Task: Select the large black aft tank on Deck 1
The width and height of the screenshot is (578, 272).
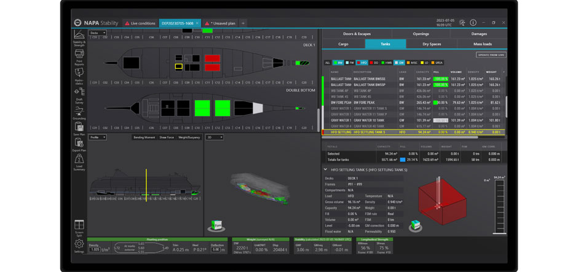Action: 131,63
